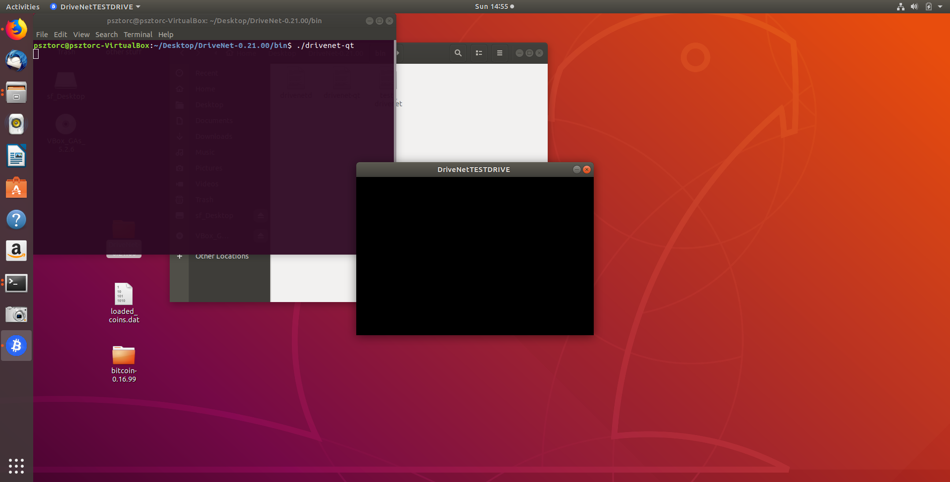Open the Files manager dock icon
950x482 pixels.
pyautogui.click(x=16, y=92)
